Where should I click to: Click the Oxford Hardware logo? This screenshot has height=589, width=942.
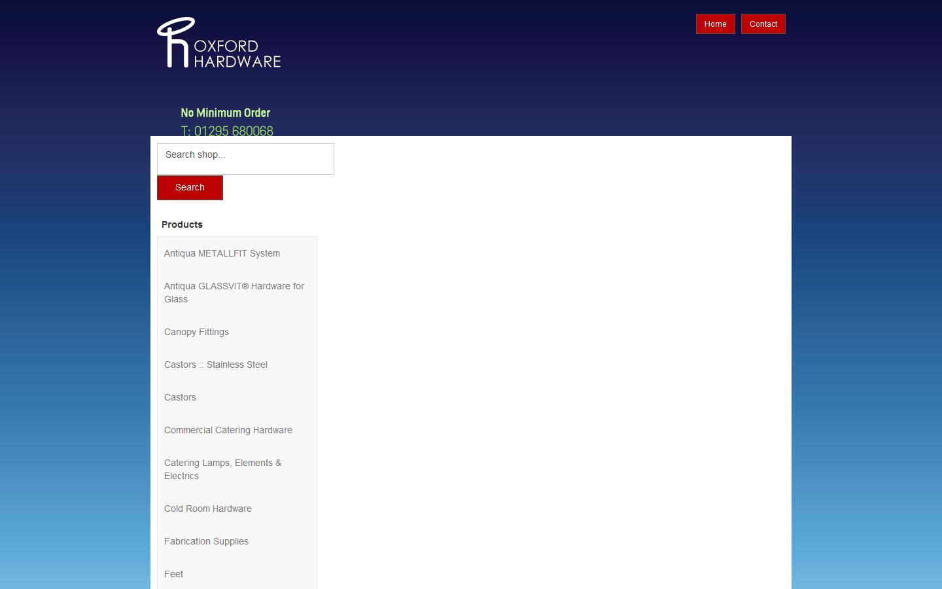(x=218, y=42)
